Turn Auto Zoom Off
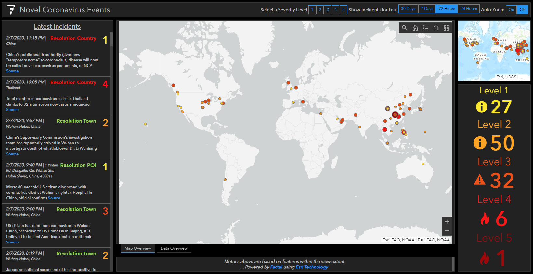533x274 pixels. pyautogui.click(x=523, y=10)
